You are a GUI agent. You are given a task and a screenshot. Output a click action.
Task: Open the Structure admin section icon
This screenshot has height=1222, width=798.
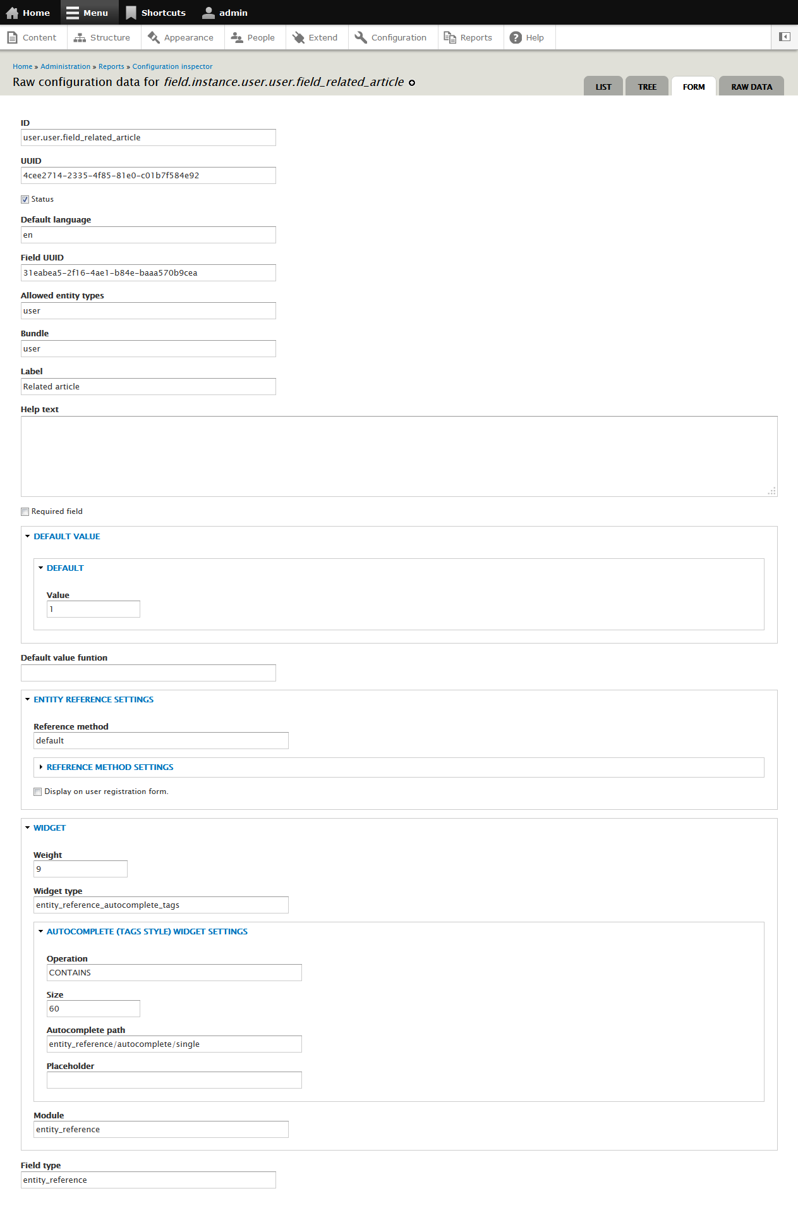point(80,37)
